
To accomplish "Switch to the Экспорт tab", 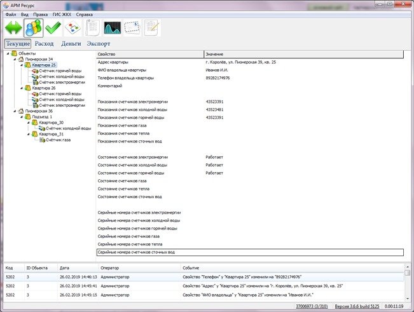I will tap(98, 44).
